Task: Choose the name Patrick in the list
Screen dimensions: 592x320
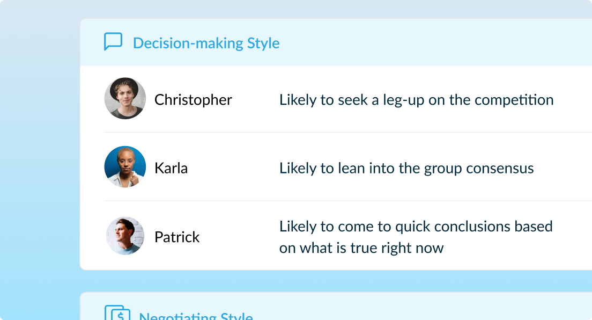Action: [177, 237]
